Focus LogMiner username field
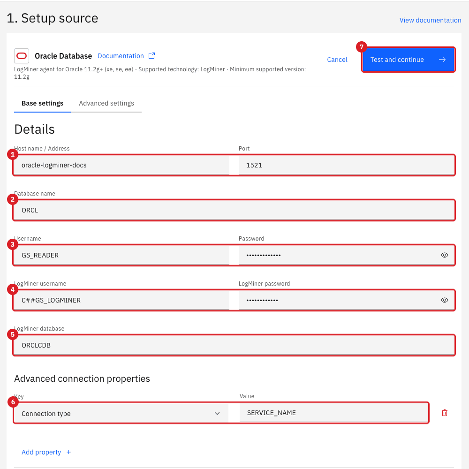The image size is (469, 469). (122, 300)
